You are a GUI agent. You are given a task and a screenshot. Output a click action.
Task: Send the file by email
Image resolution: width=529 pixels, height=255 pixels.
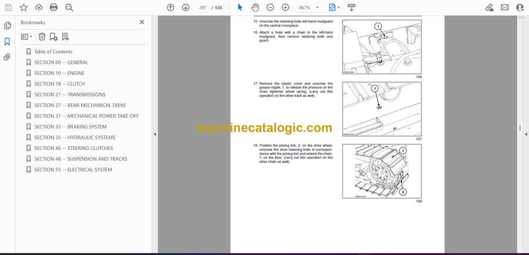coord(505,8)
